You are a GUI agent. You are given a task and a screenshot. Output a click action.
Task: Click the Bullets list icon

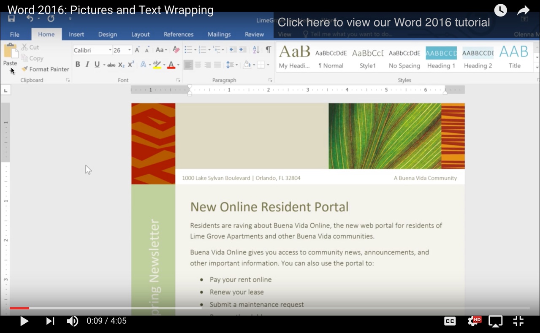(188, 50)
